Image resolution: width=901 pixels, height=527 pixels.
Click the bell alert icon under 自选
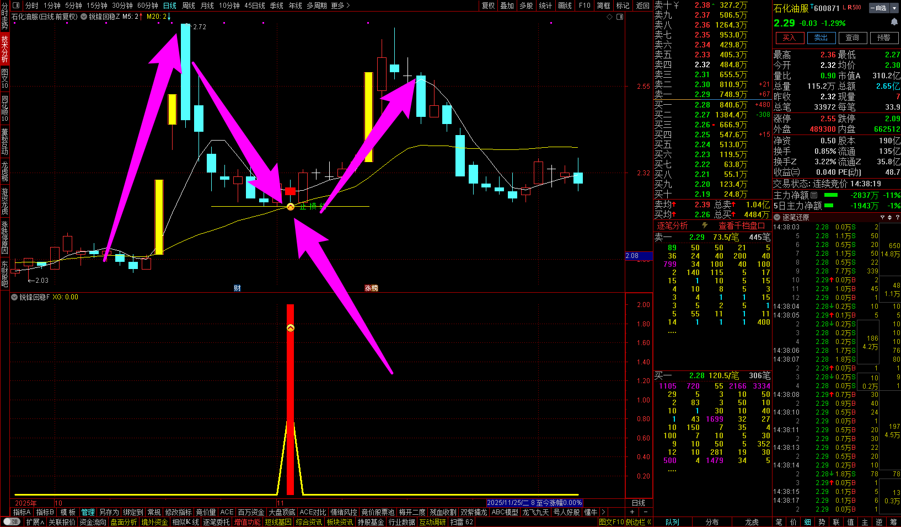click(x=894, y=22)
